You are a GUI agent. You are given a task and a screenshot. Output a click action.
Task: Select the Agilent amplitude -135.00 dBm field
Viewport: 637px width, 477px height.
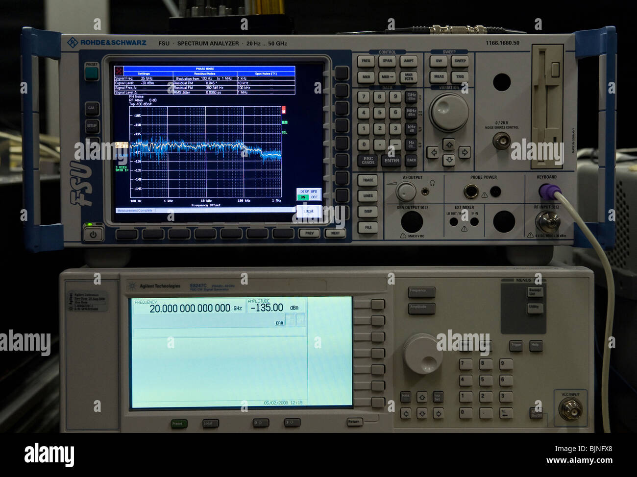point(276,307)
